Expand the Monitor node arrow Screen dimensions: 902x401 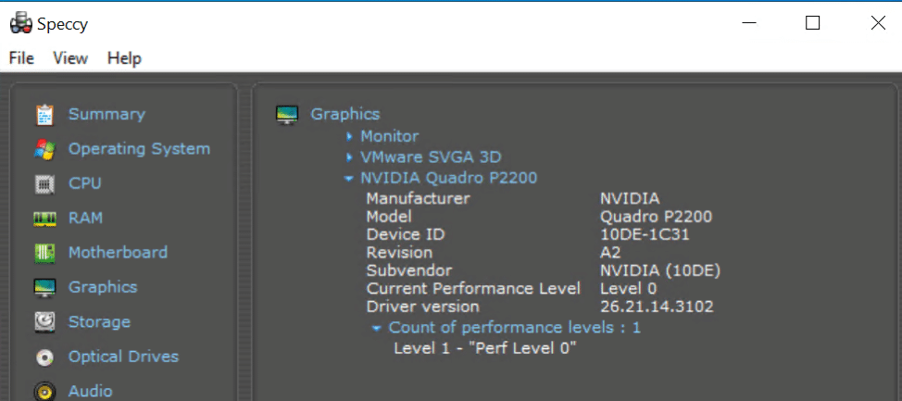[348, 137]
